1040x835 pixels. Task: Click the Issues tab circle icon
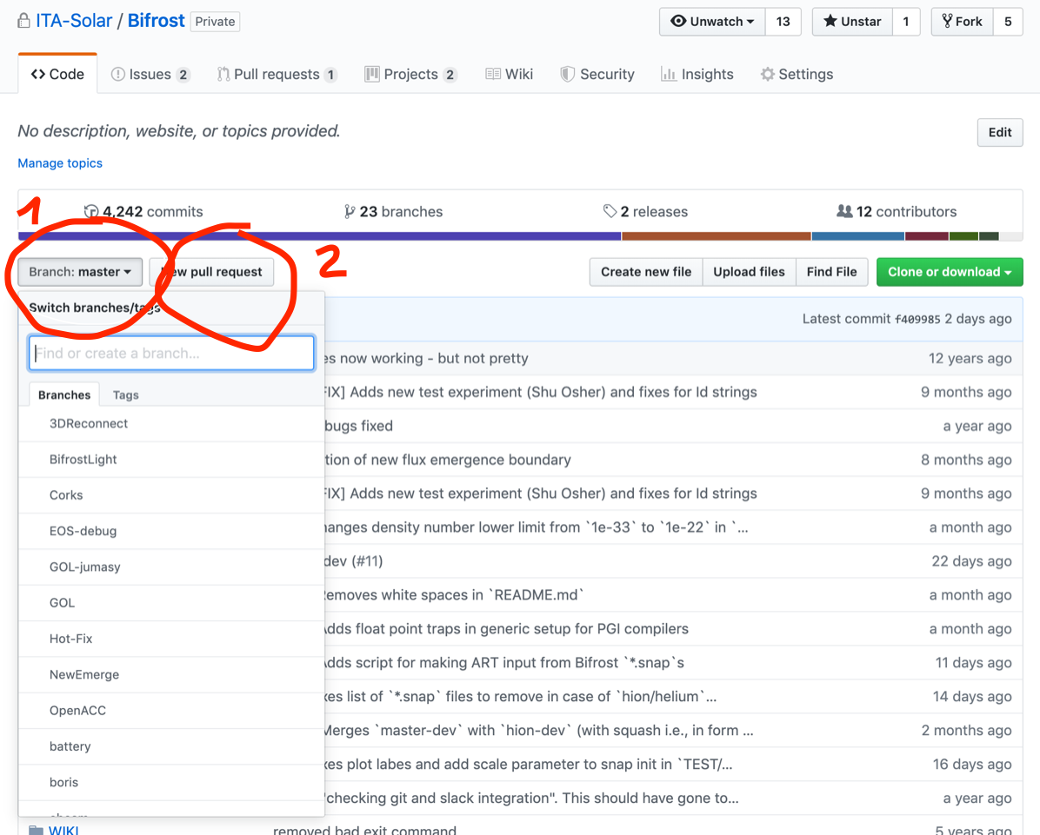click(118, 74)
